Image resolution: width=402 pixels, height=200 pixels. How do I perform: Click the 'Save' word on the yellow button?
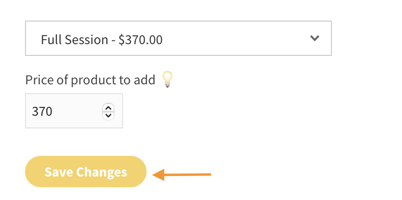58,172
